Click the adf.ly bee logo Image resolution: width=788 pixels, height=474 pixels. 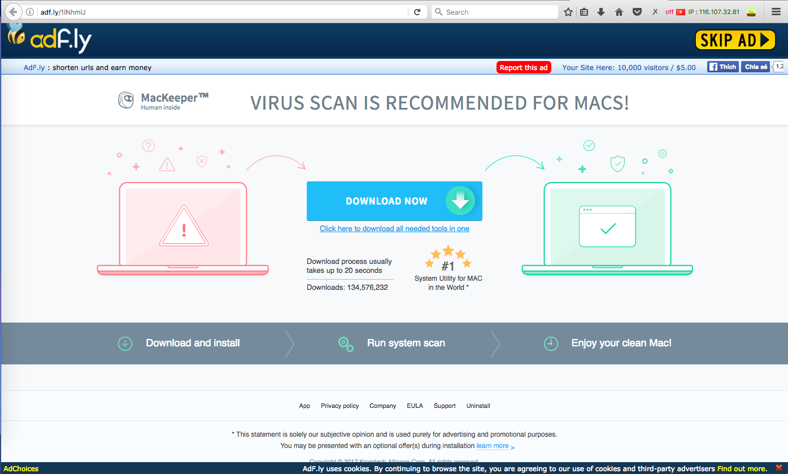pyautogui.click(x=49, y=38)
